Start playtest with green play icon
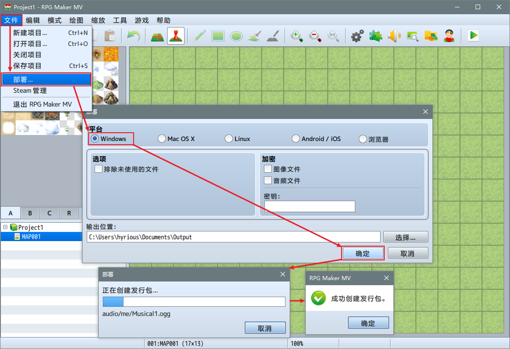510x349 pixels. 473,35
